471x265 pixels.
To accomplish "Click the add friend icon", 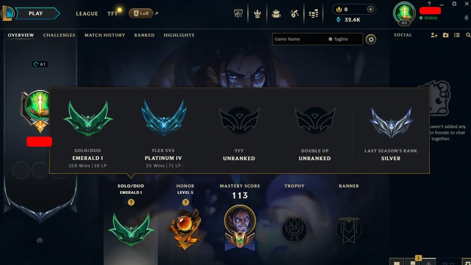I will coord(433,35).
